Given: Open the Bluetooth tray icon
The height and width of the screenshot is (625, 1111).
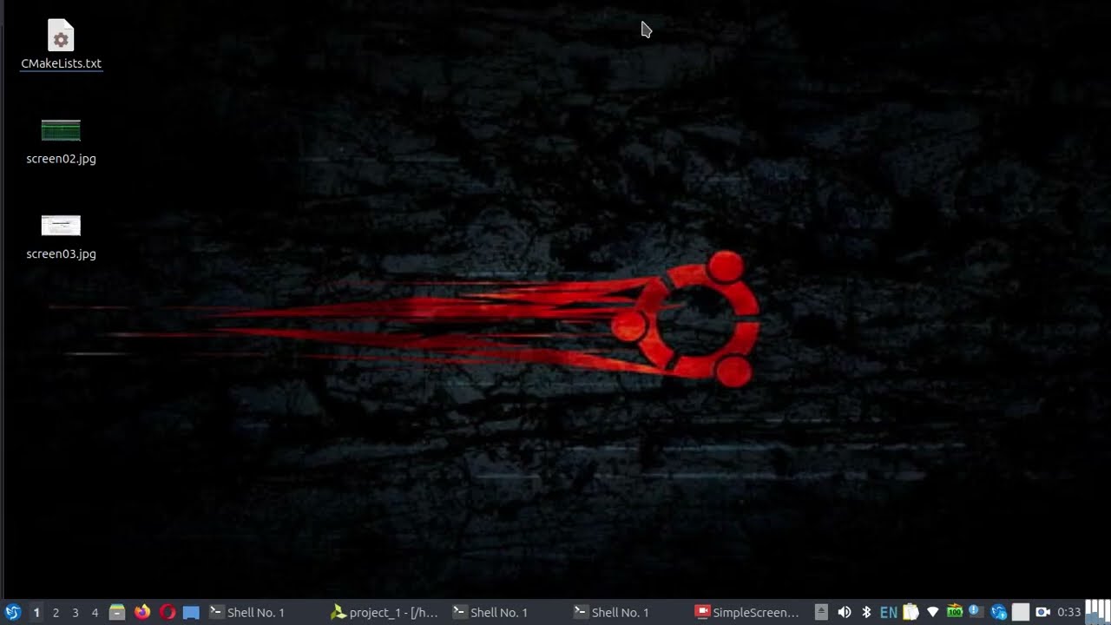Looking at the screenshot, I should 866,612.
